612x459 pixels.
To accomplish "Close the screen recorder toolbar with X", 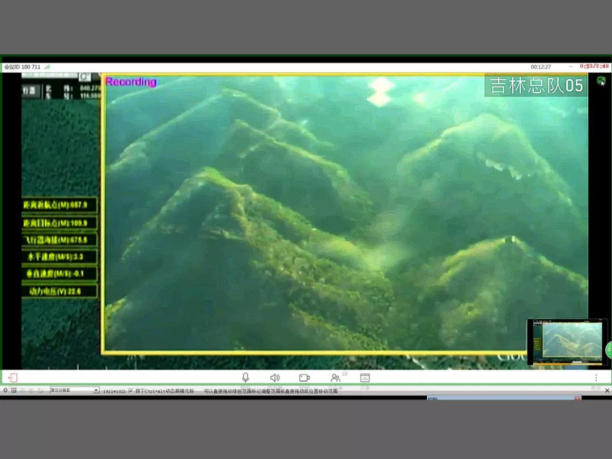I will tap(607, 390).
